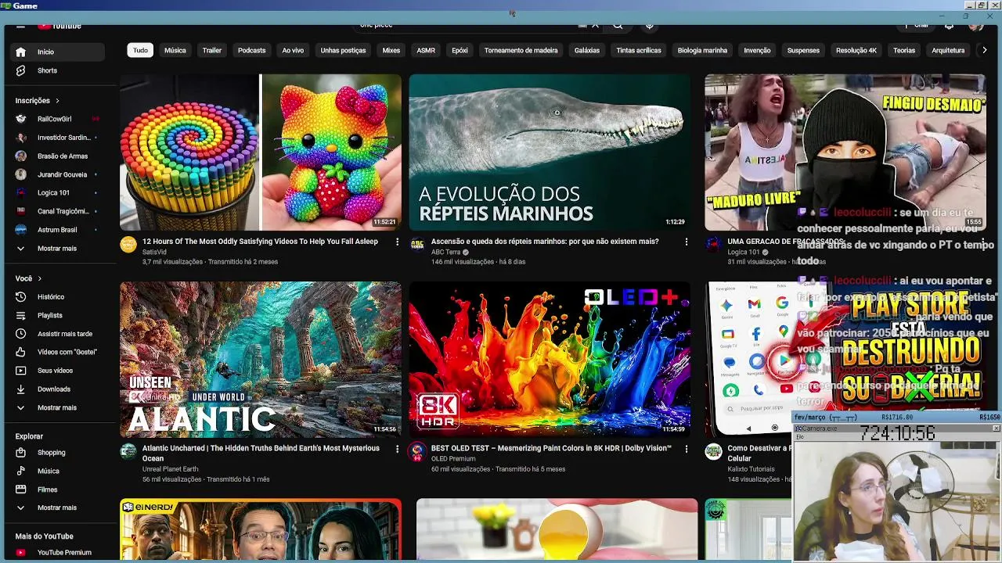
Task: Play Unseen Atlantic underwater ruins thumbnail
Action: (x=261, y=359)
